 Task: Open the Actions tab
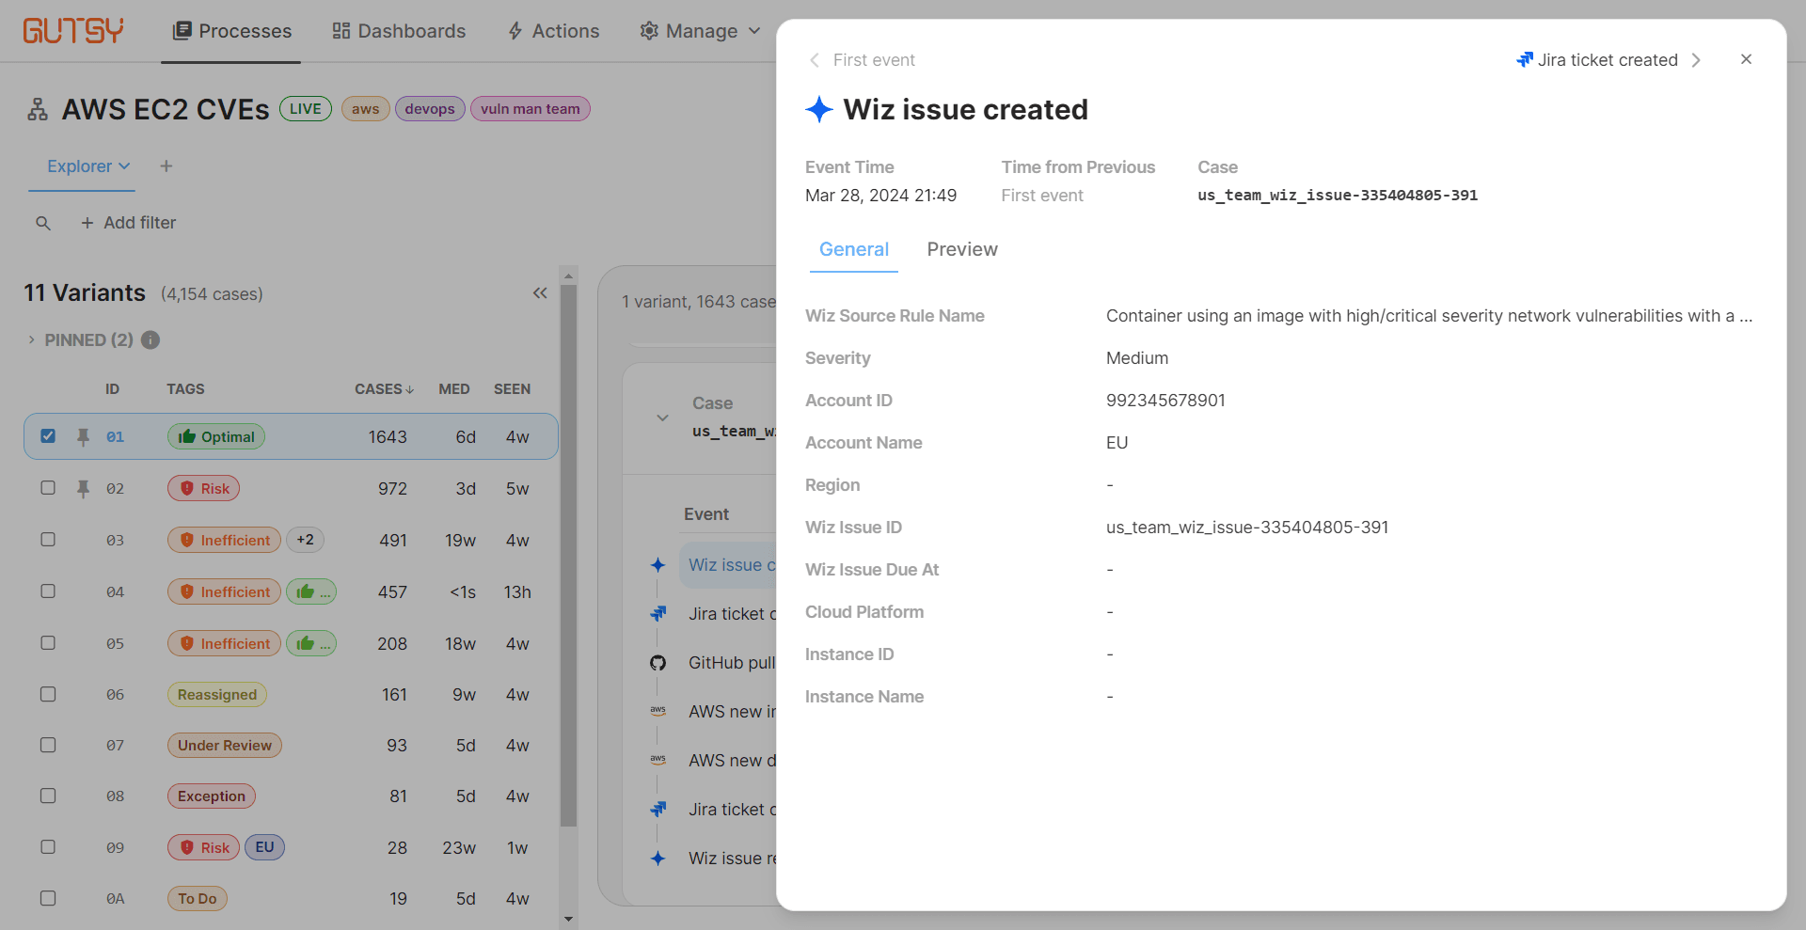click(553, 31)
